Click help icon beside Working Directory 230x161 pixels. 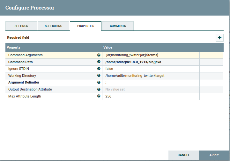(99, 76)
